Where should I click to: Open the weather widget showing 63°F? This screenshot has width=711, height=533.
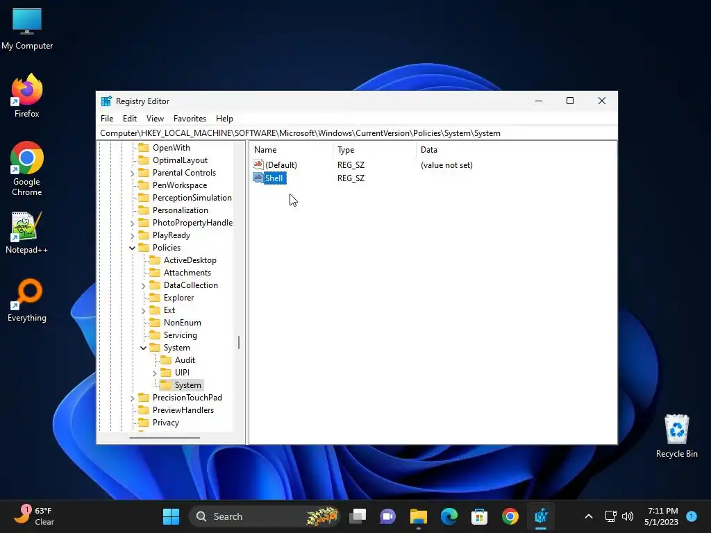pos(34,516)
